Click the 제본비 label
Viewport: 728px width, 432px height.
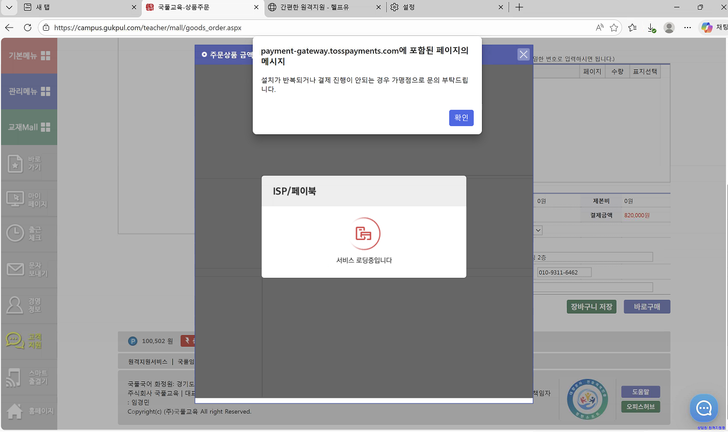coord(601,201)
